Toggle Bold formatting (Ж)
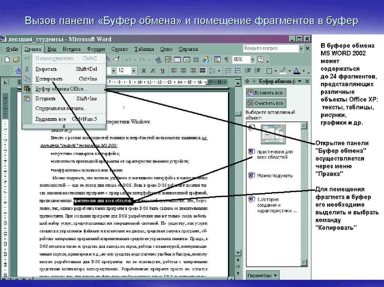Image resolution: width=384 pixels, height=287 pixels. [x=144, y=71]
